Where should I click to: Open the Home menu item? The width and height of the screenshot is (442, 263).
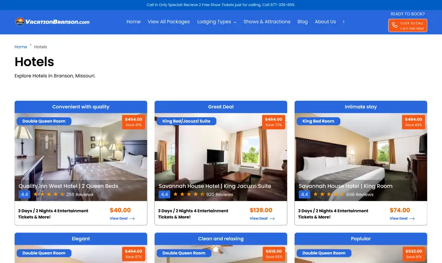[133, 22]
